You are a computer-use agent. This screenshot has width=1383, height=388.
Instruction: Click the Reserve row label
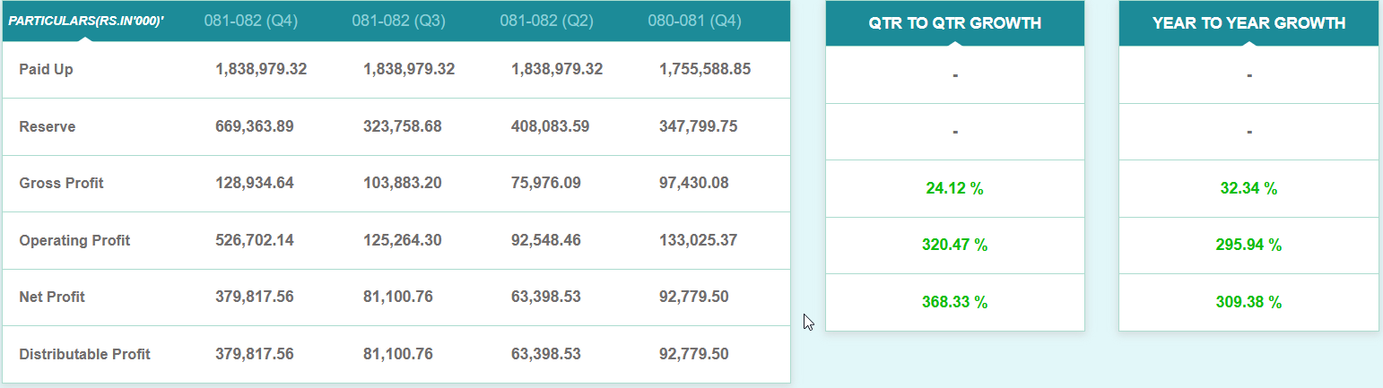click(48, 126)
